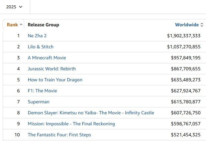This screenshot has height=141, width=206.
Task: Sort by Worldwide gross column
Action: [x=189, y=25]
